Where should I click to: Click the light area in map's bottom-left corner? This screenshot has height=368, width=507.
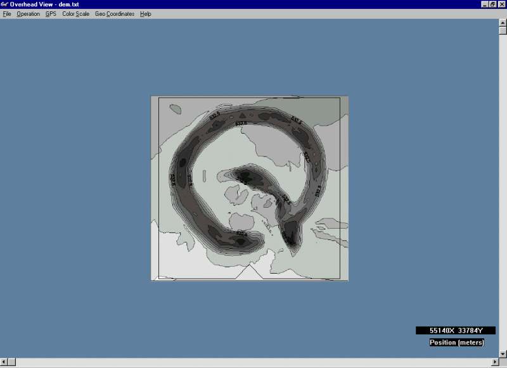(x=171, y=263)
